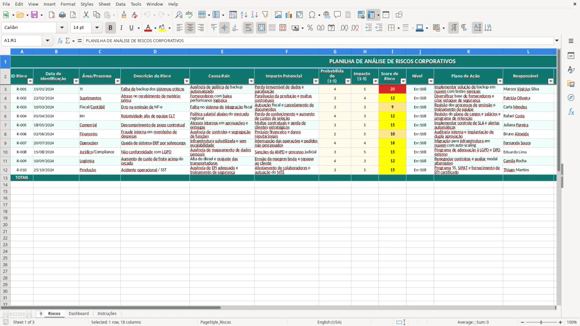This screenshot has width=580, height=326.
Task: Expand the Font Name dropdown
Action: pyautogui.click(x=62, y=28)
